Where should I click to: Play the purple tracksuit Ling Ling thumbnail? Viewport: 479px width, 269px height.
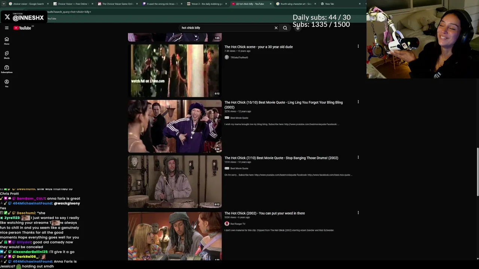175,126
